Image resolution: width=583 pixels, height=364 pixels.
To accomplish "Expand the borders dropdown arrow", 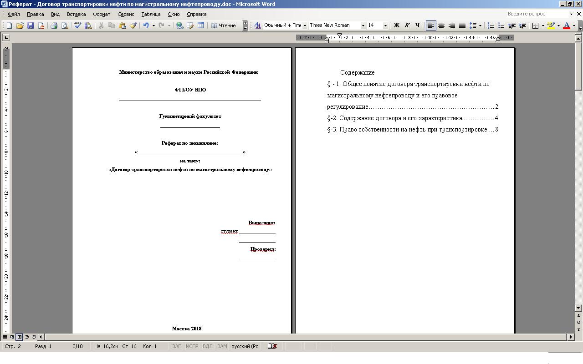I will (543, 25).
